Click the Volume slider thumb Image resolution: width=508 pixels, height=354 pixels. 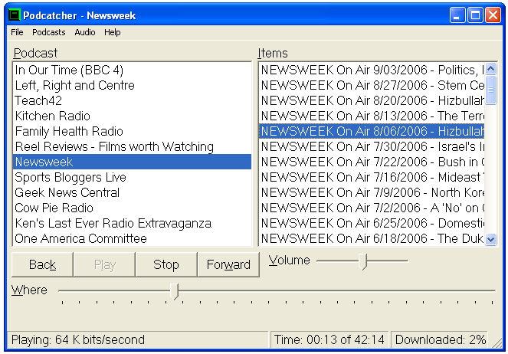click(363, 261)
